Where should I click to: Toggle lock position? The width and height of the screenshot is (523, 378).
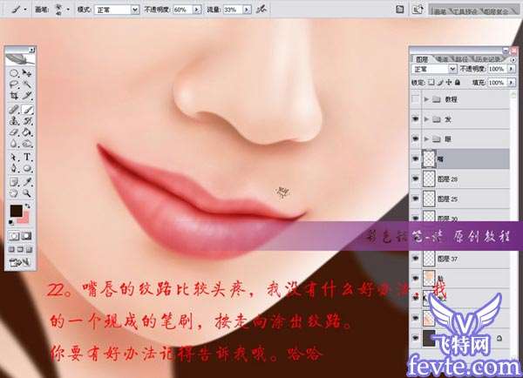point(449,82)
